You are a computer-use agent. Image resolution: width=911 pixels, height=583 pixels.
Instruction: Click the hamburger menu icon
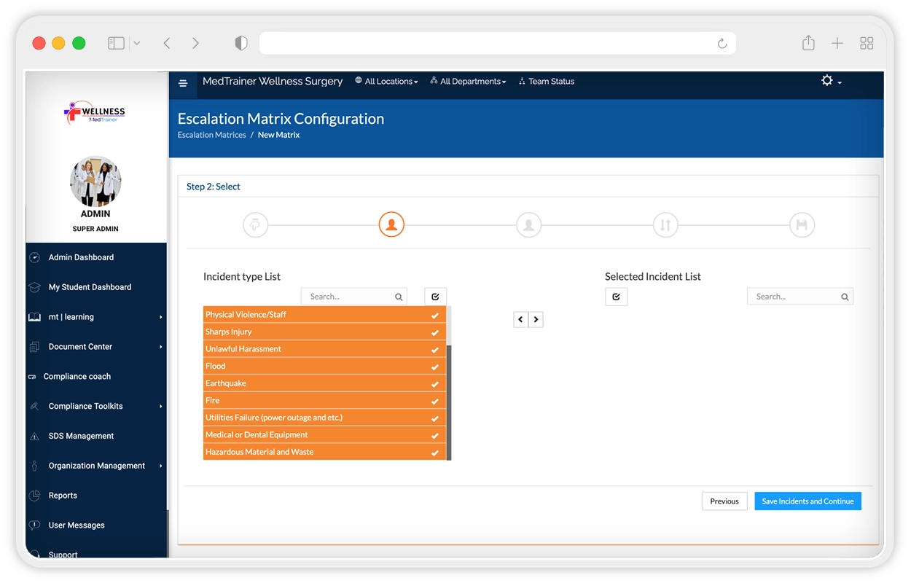click(183, 83)
